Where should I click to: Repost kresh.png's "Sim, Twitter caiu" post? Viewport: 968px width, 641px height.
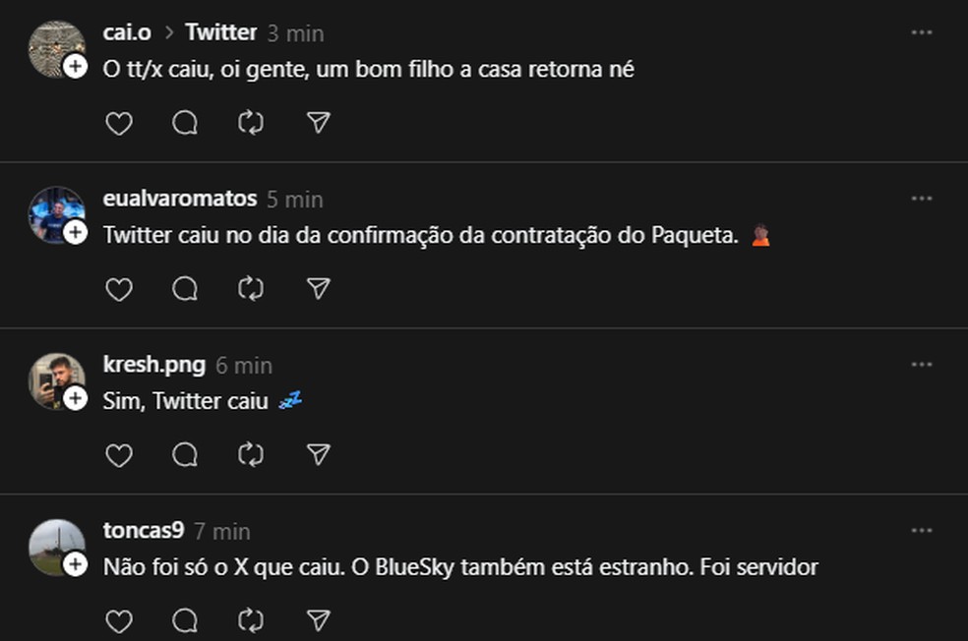tap(250, 455)
